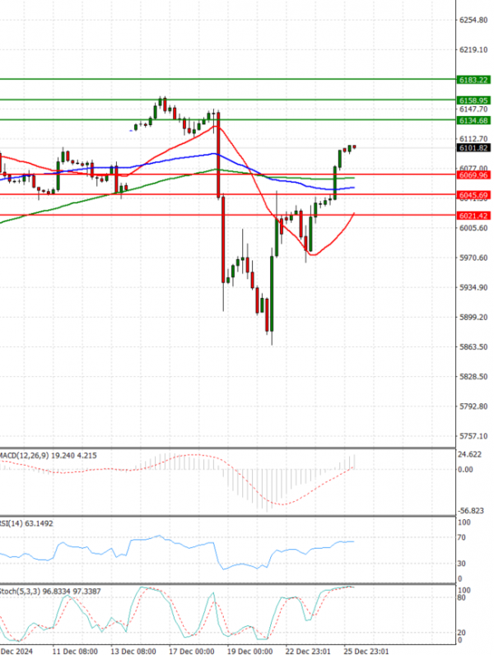Click the 25 Dec 23:01 time label
This screenshot has width=494, height=655.
366,651
